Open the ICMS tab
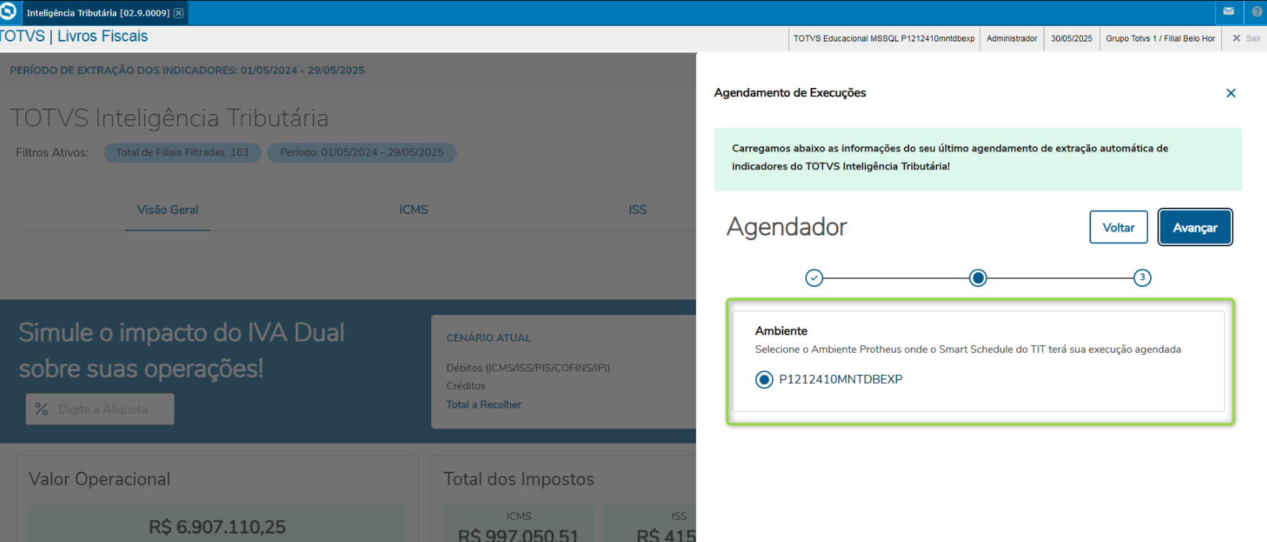Viewport: 1267px width, 542px height. click(413, 210)
